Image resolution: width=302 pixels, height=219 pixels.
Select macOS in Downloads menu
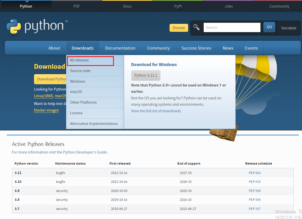tap(95, 92)
